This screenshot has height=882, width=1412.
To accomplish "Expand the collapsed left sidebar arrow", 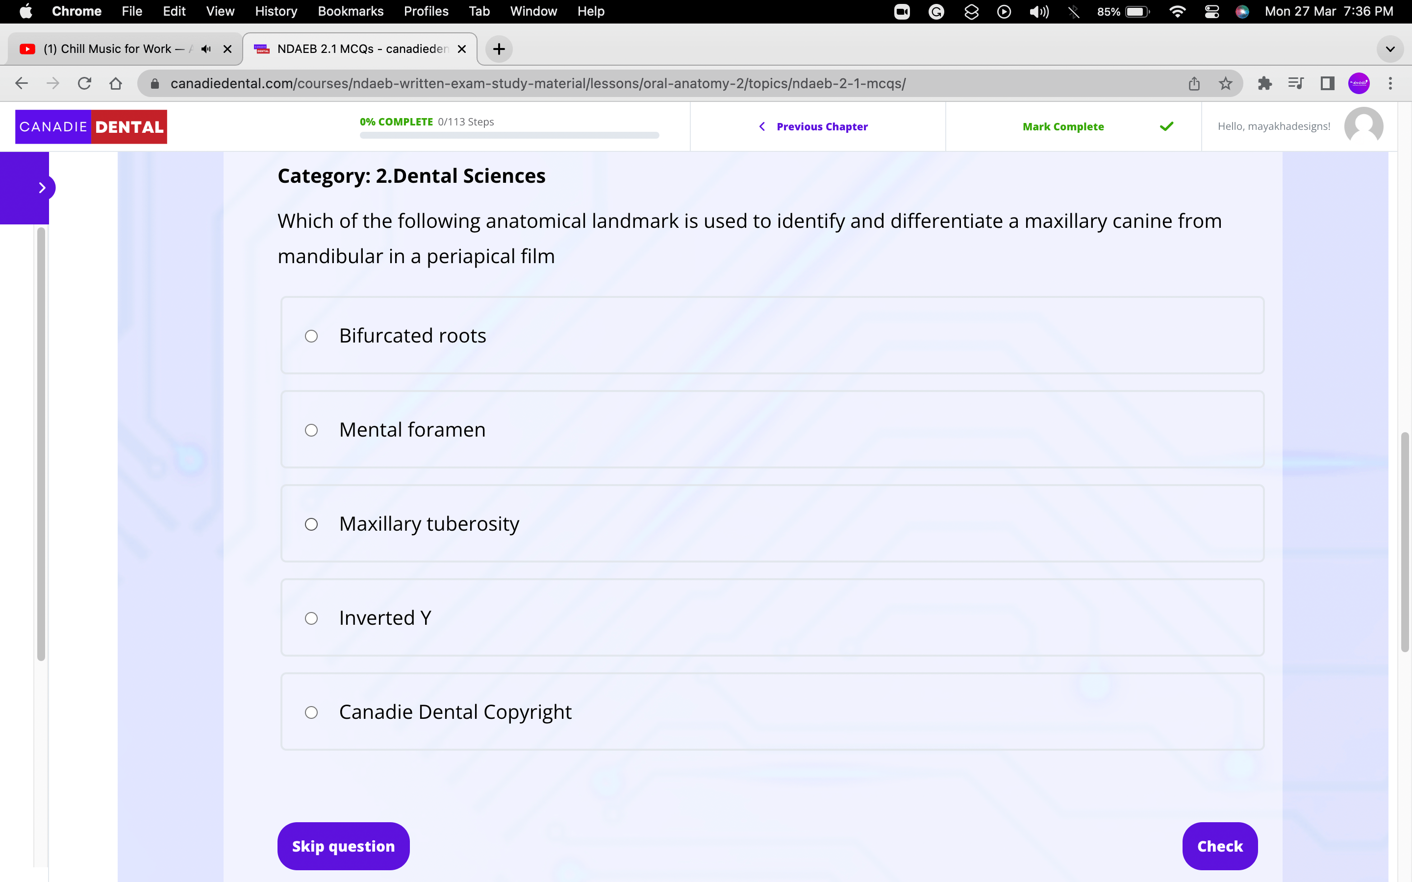I will click(x=42, y=188).
